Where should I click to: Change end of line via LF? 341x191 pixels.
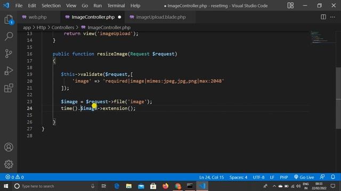pos(272,177)
